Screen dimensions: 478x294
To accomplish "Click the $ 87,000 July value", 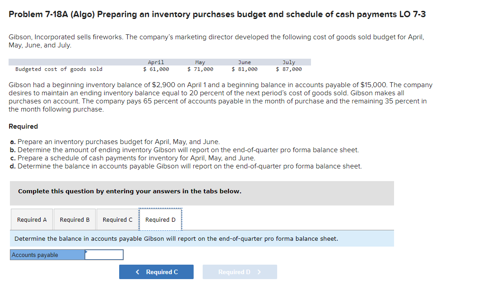I will click(x=290, y=69).
